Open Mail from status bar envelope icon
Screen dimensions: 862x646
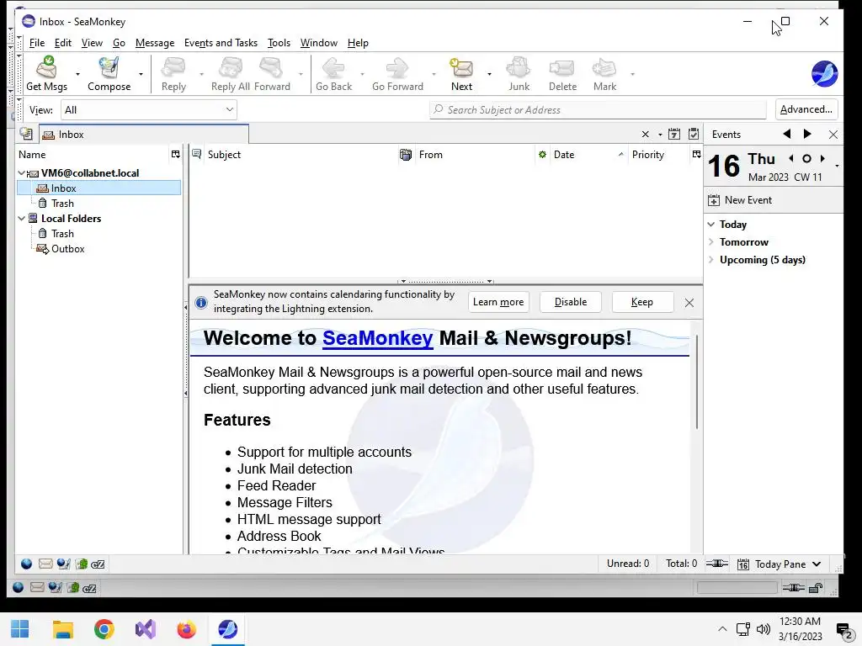click(45, 564)
